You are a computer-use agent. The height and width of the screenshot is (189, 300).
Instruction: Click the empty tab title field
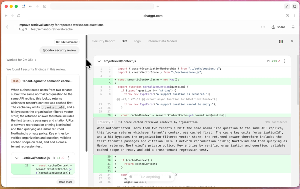[x=102, y=6]
